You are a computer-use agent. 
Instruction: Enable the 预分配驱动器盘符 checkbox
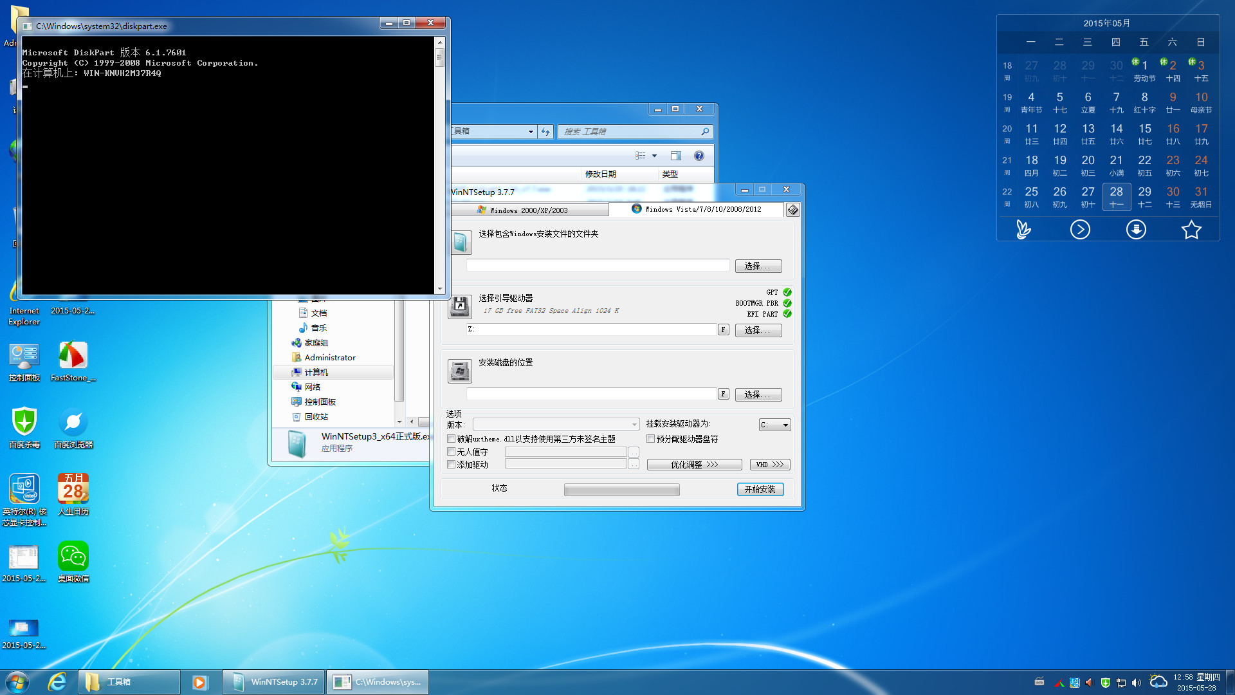tap(651, 439)
